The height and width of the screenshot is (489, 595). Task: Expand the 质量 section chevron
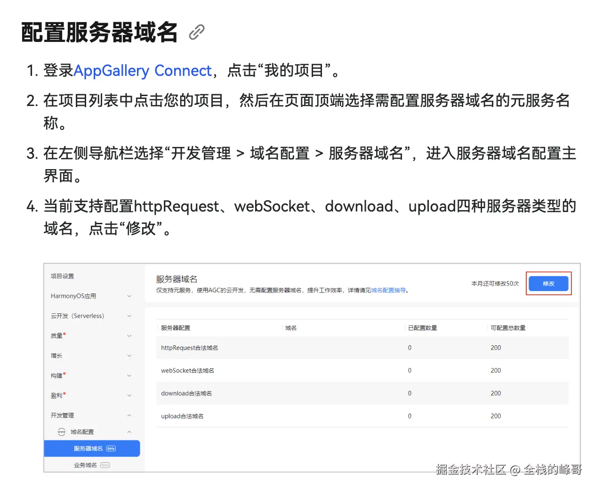pos(129,335)
